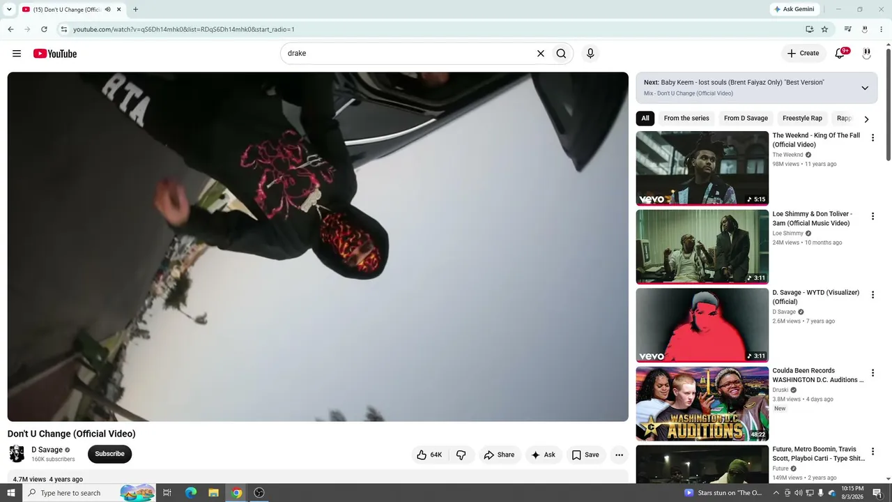Image resolution: width=892 pixels, height=502 pixels.
Task: Open Loe Shimmy 3am video thumbnail
Action: pos(702,247)
